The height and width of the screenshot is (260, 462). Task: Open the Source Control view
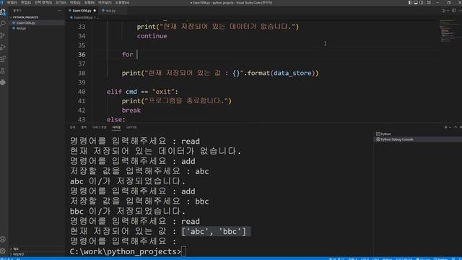click(x=3, y=35)
